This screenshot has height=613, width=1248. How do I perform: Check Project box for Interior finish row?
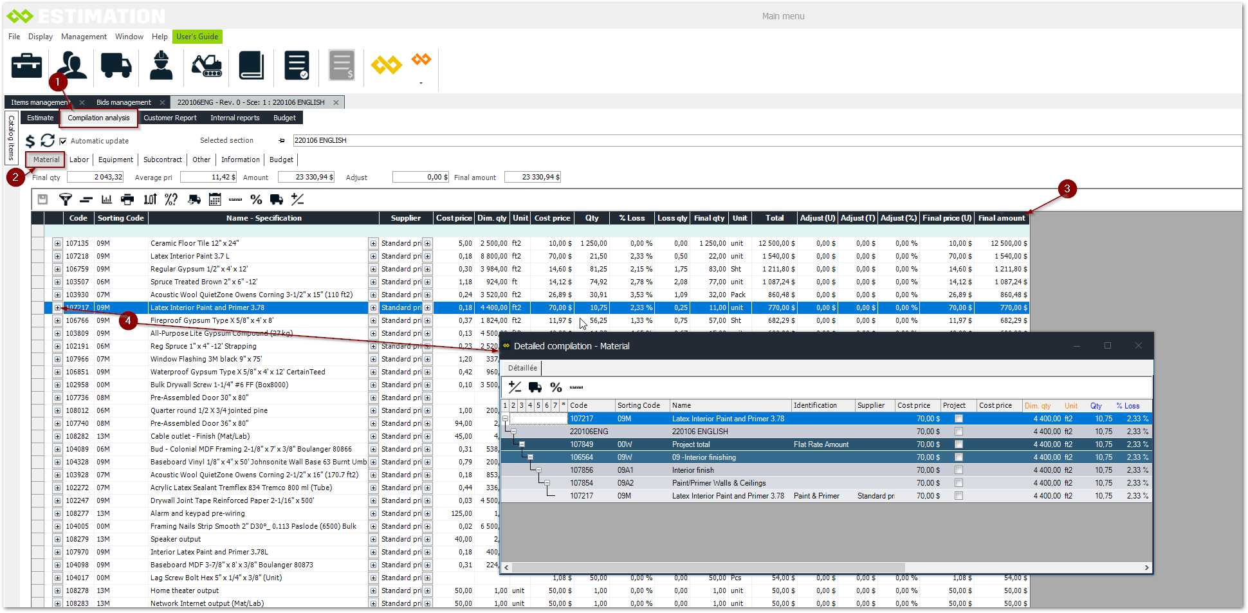[959, 470]
